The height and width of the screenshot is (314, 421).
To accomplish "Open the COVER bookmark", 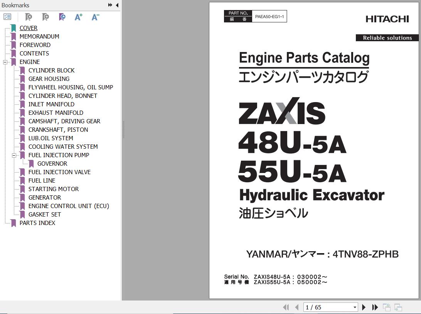I will click(29, 28).
